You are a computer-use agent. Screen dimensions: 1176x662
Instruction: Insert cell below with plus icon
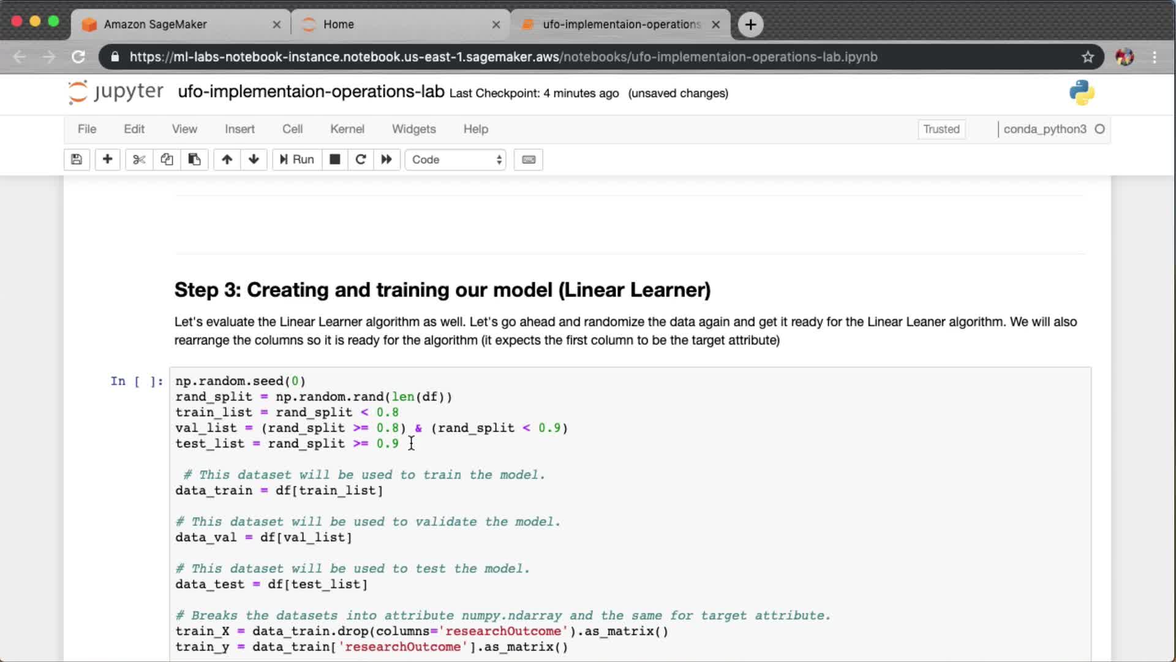[x=107, y=159]
